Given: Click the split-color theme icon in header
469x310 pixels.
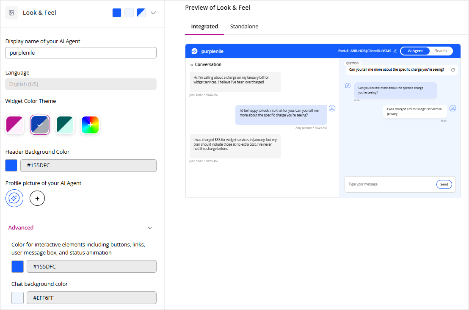Looking at the screenshot, I should [x=141, y=13].
